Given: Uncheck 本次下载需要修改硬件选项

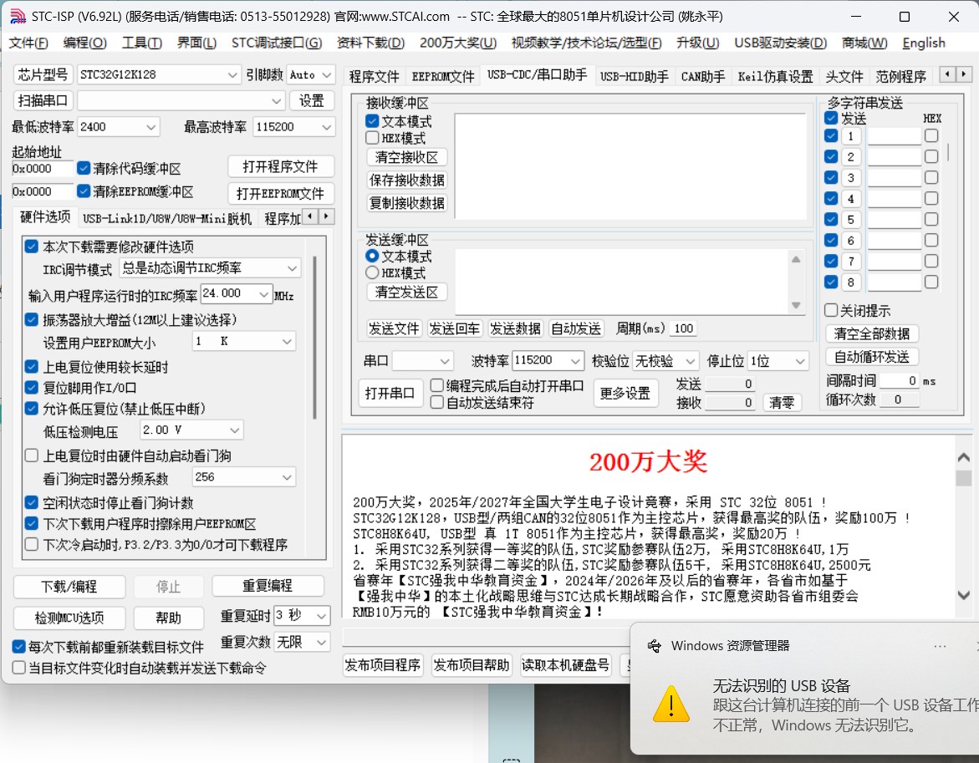Looking at the screenshot, I should (x=32, y=247).
